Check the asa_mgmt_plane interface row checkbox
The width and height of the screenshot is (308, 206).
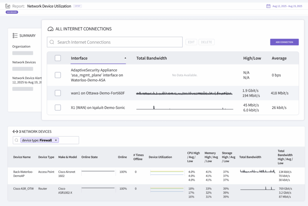pyautogui.click(x=58, y=75)
